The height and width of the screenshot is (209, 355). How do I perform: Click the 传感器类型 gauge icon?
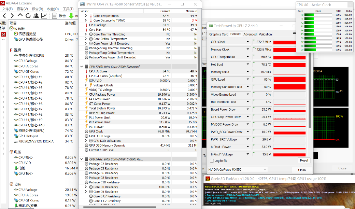(x=16, y=34)
